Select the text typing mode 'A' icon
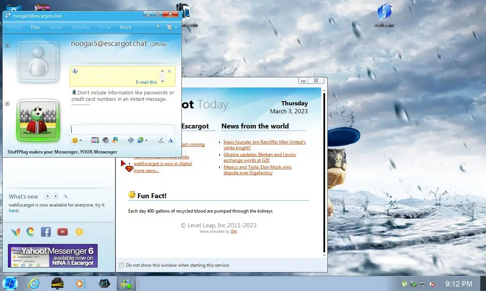Viewport: 486px width, 291px height. 170,140
